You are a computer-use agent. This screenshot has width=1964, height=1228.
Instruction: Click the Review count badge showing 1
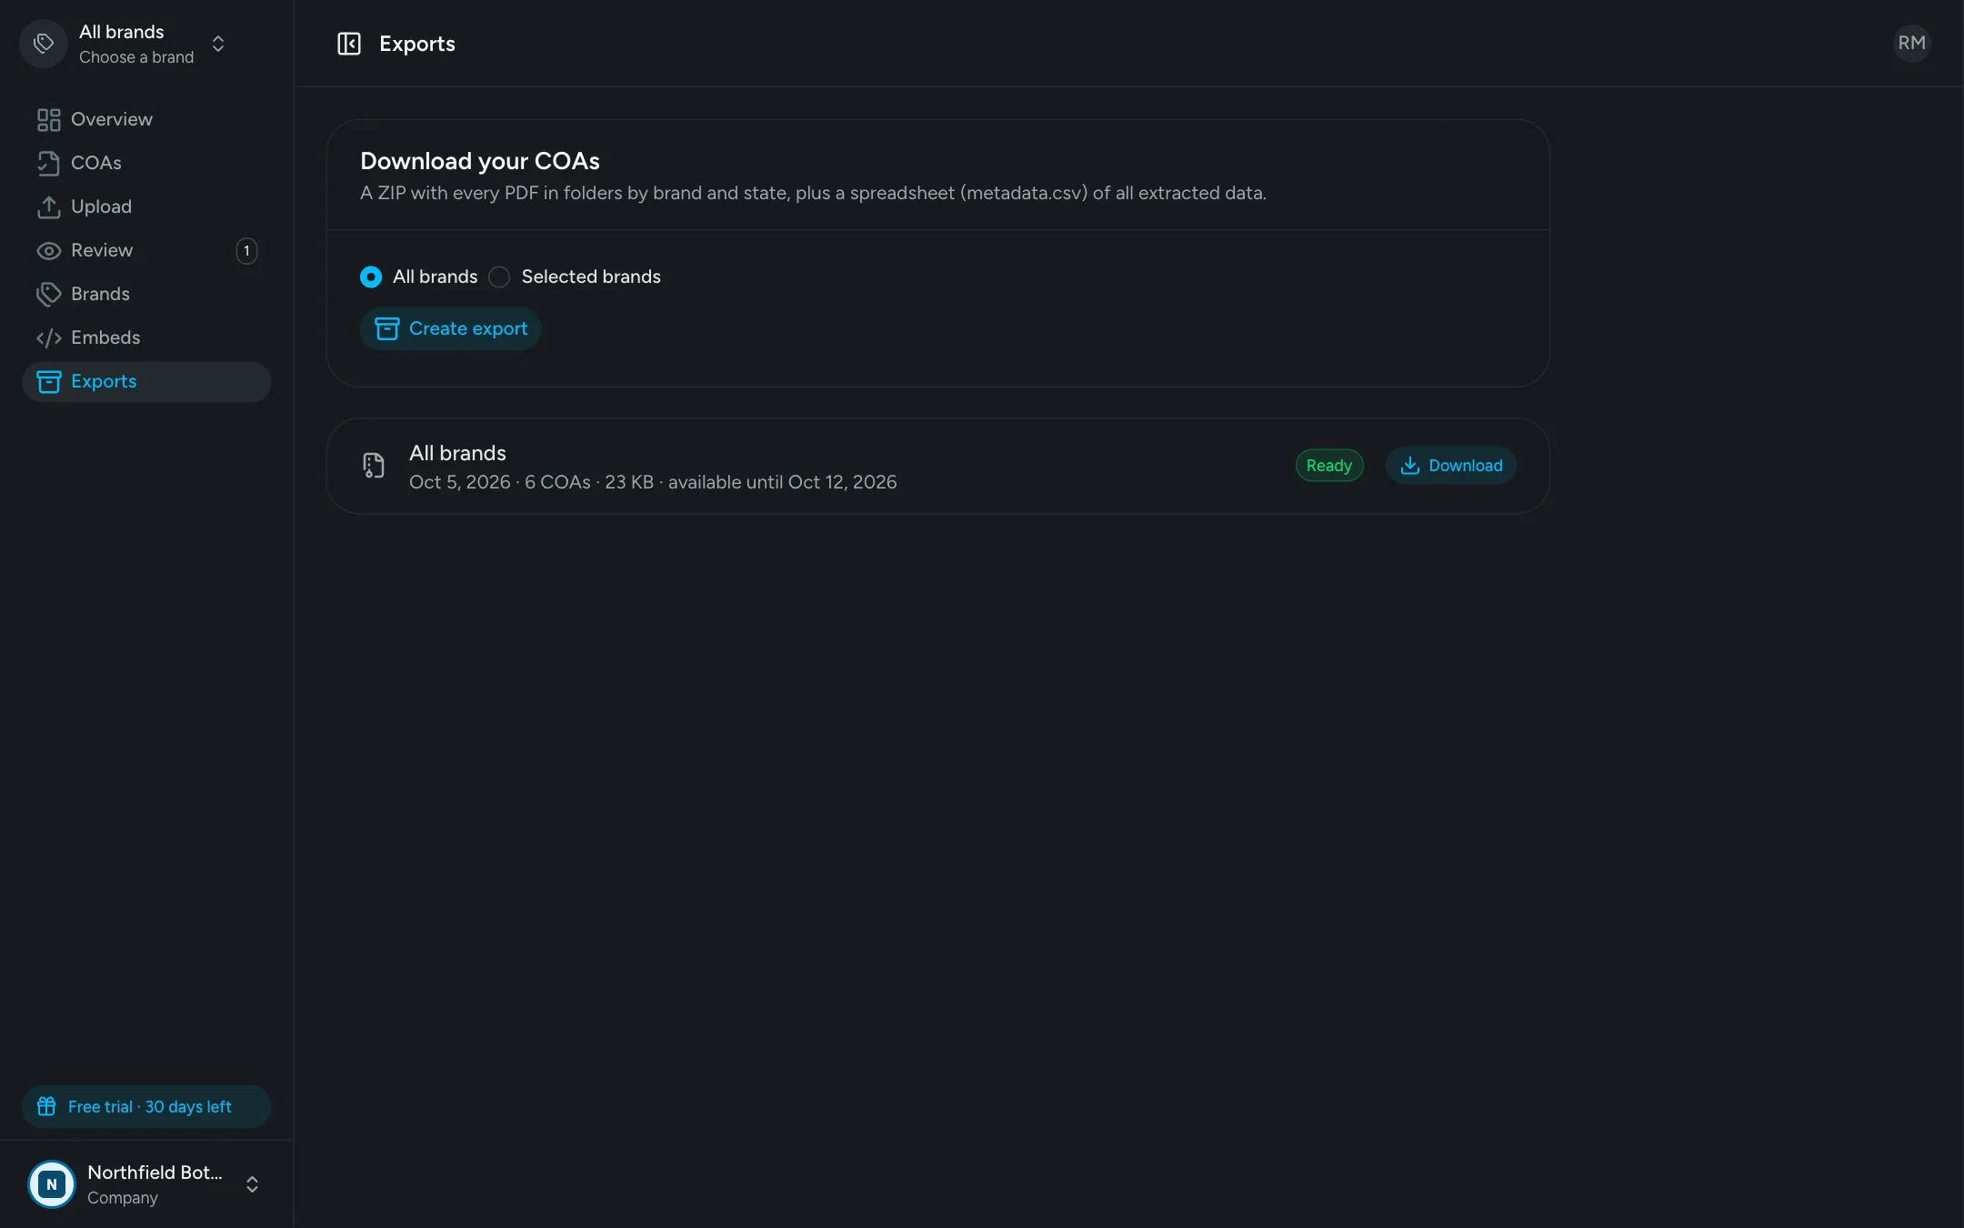click(246, 250)
